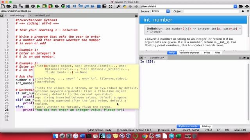Change to the parent directory up arrow
This screenshot has height=140, width=250.
point(247,6)
